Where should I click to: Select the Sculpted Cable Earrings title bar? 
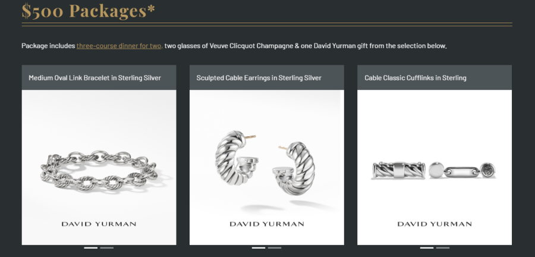(x=267, y=77)
